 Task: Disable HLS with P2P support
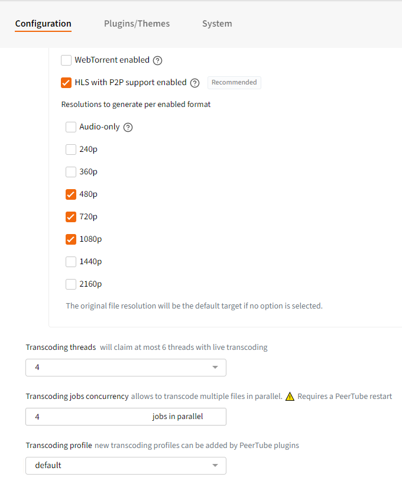(x=66, y=83)
